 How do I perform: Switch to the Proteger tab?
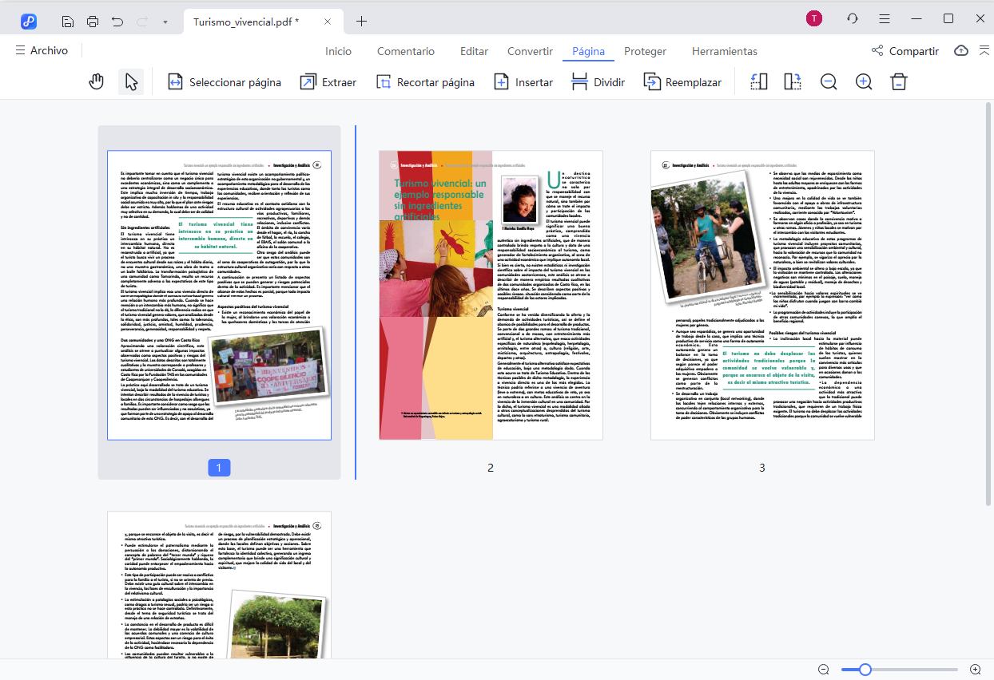coord(645,51)
